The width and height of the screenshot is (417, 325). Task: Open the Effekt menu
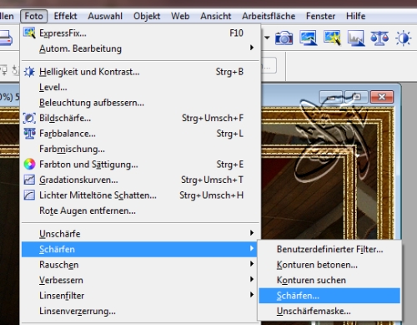click(65, 16)
